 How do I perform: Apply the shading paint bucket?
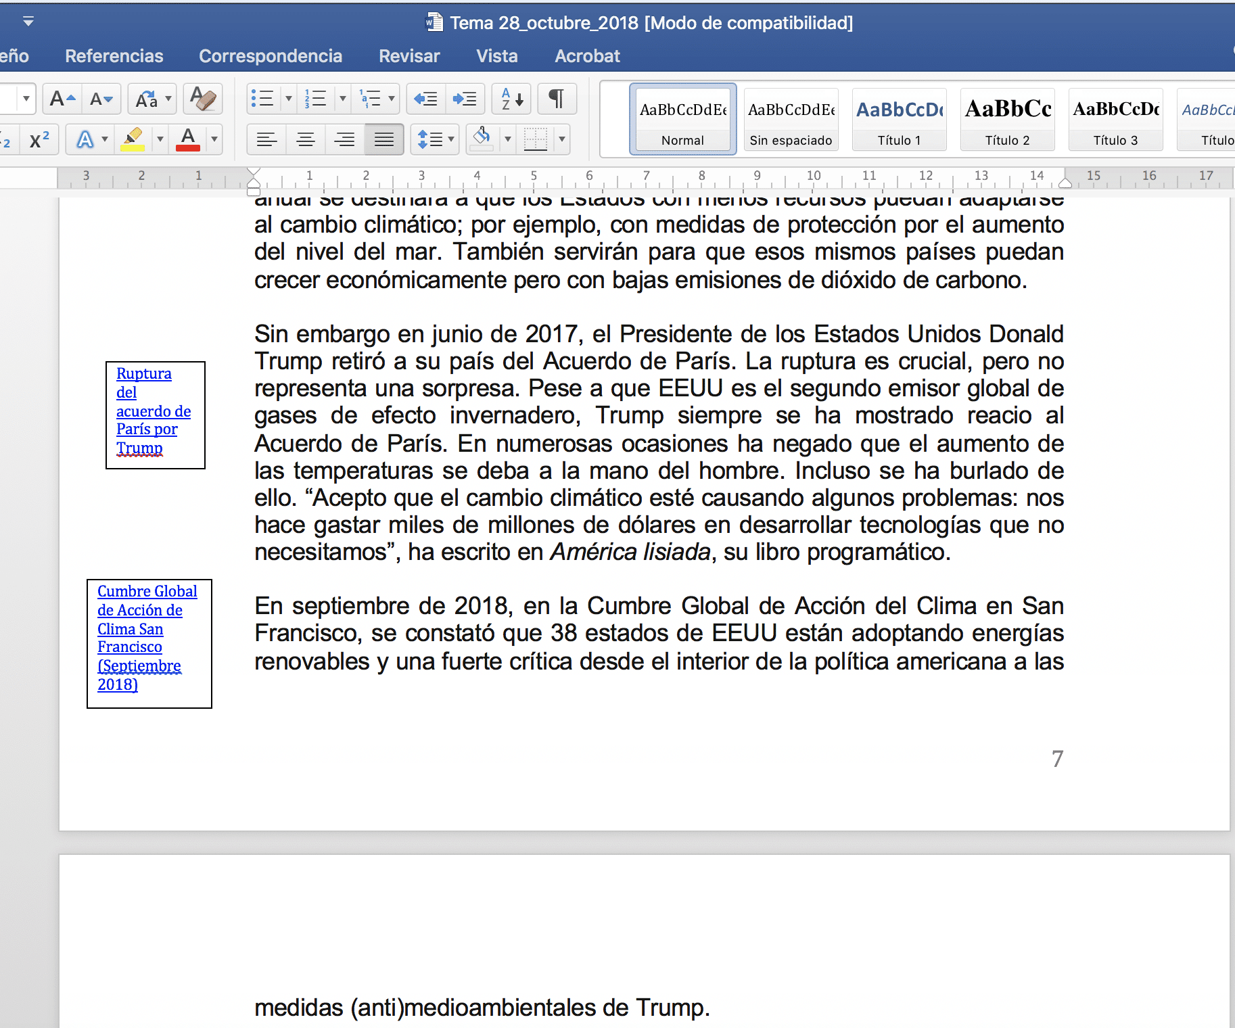pyautogui.click(x=481, y=139)
